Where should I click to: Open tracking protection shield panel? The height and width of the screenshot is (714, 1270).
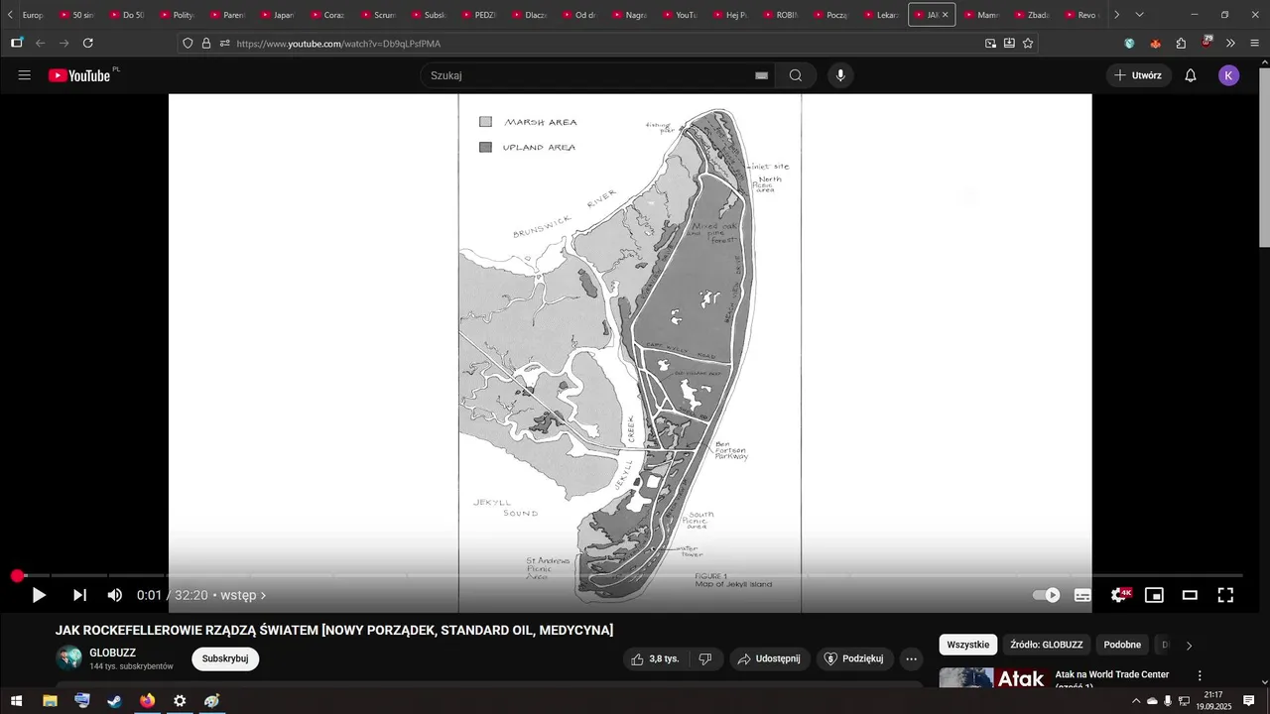188,44
